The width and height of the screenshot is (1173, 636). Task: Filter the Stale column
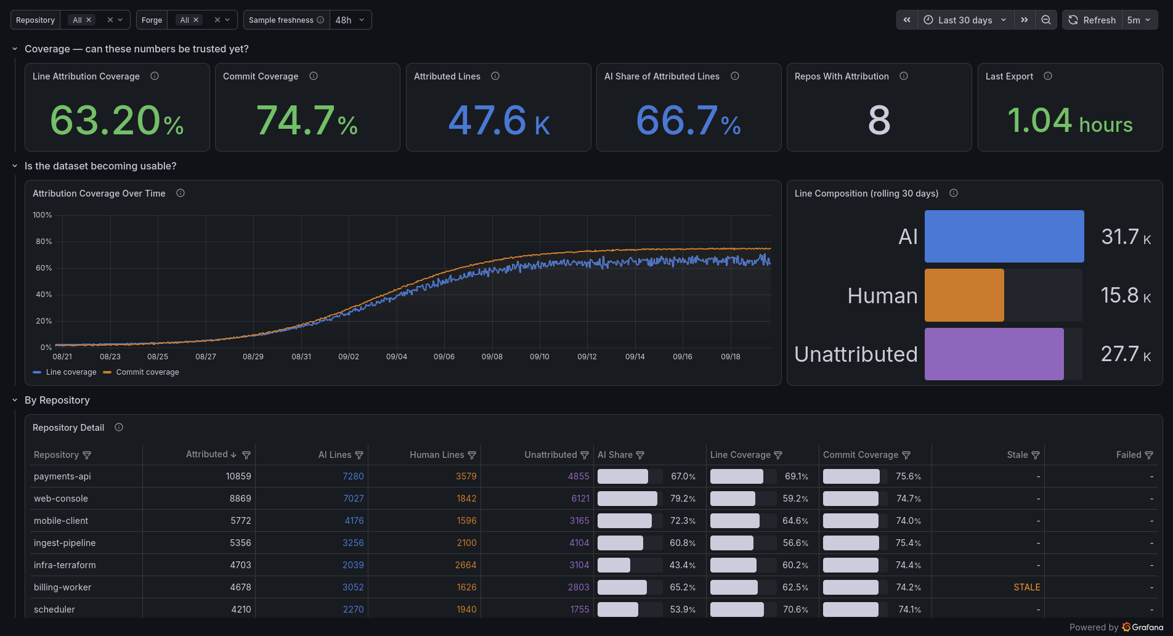pos(1036,455)
